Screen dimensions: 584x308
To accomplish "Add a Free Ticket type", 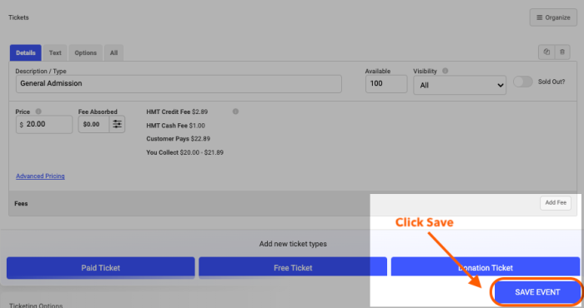I will point(293,267).
